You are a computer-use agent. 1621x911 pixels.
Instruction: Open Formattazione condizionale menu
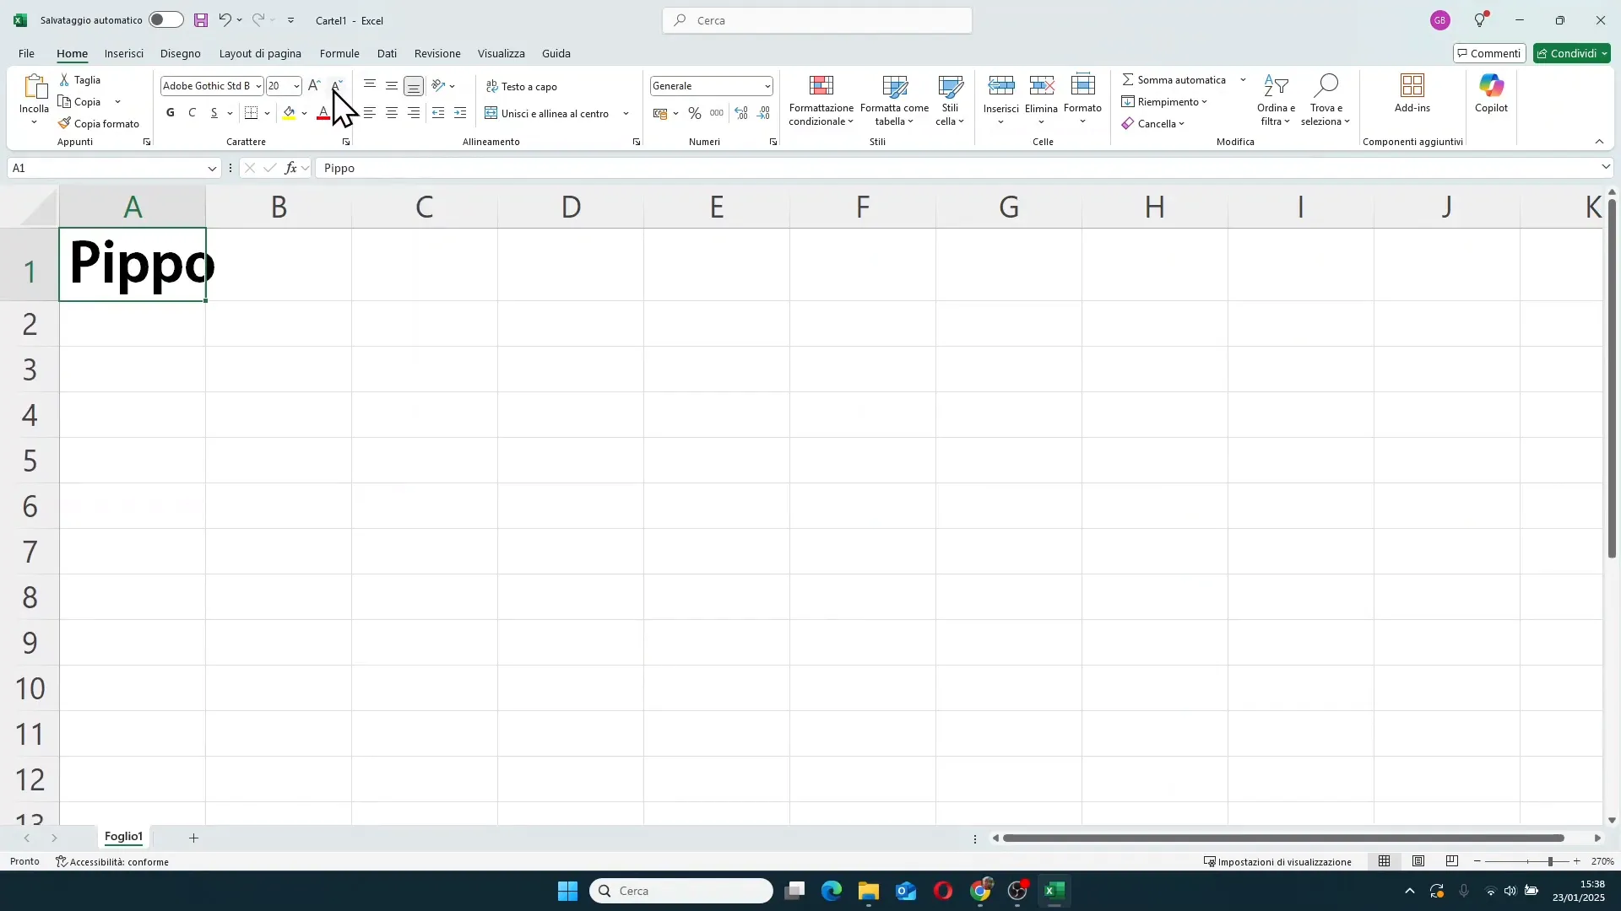click(821, 100)
